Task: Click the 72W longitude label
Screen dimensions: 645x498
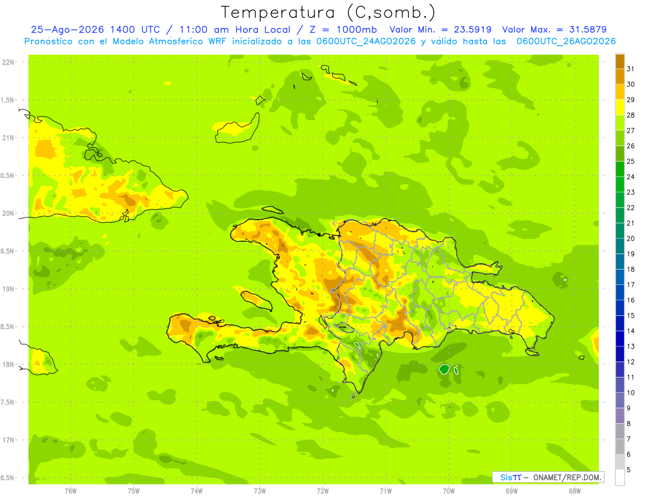Action: point(322,490)
